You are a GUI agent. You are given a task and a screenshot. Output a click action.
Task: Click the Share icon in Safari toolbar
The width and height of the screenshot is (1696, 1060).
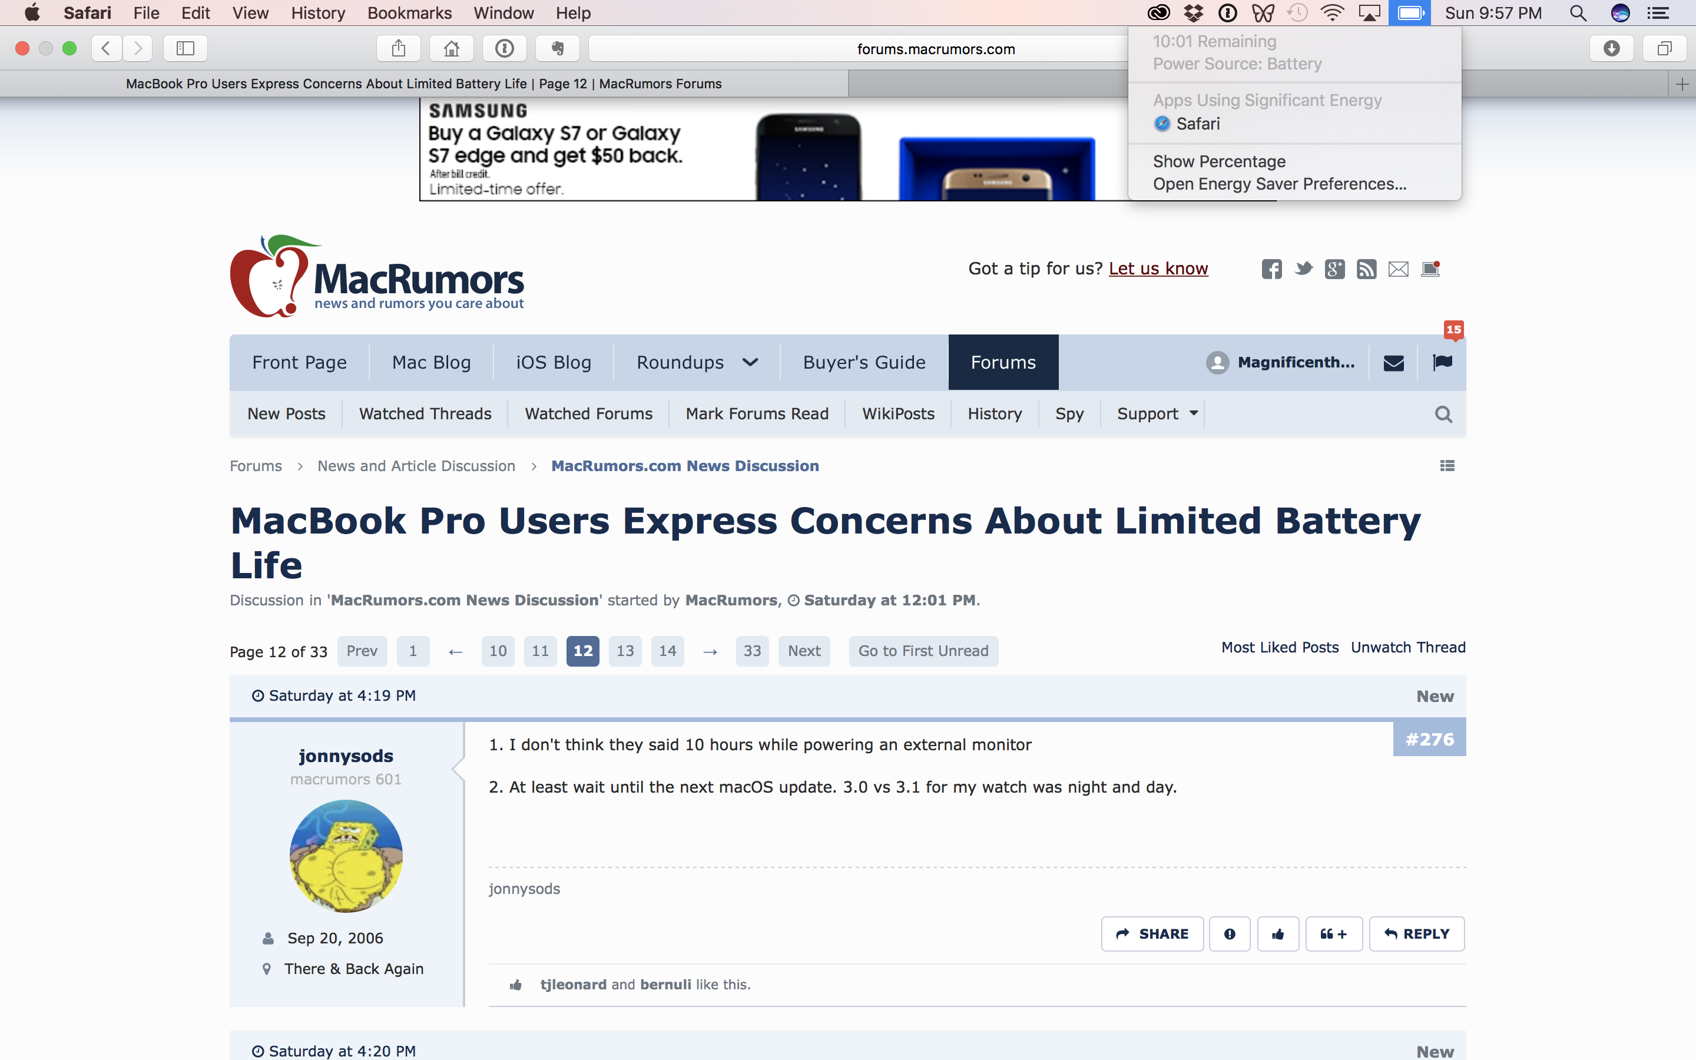[398, 48]
